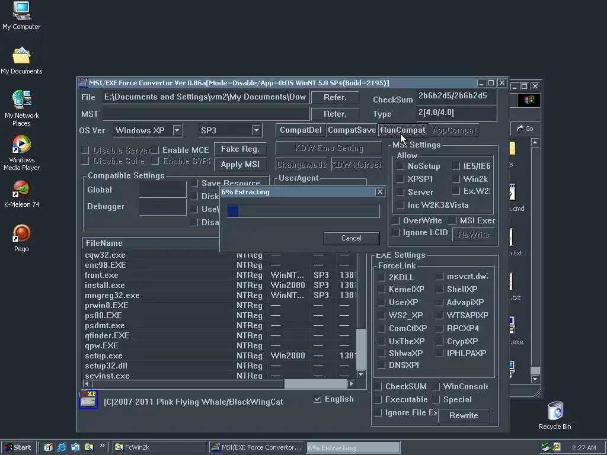Screen dimensions: 607x455
Task: Launch K-Meleon 74 desktop shortcut
Action: click(x=22, y=194)
